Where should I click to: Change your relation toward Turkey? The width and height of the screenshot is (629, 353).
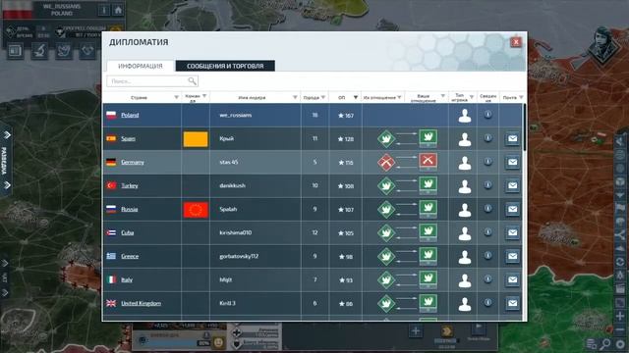click(x=429, y=185)
